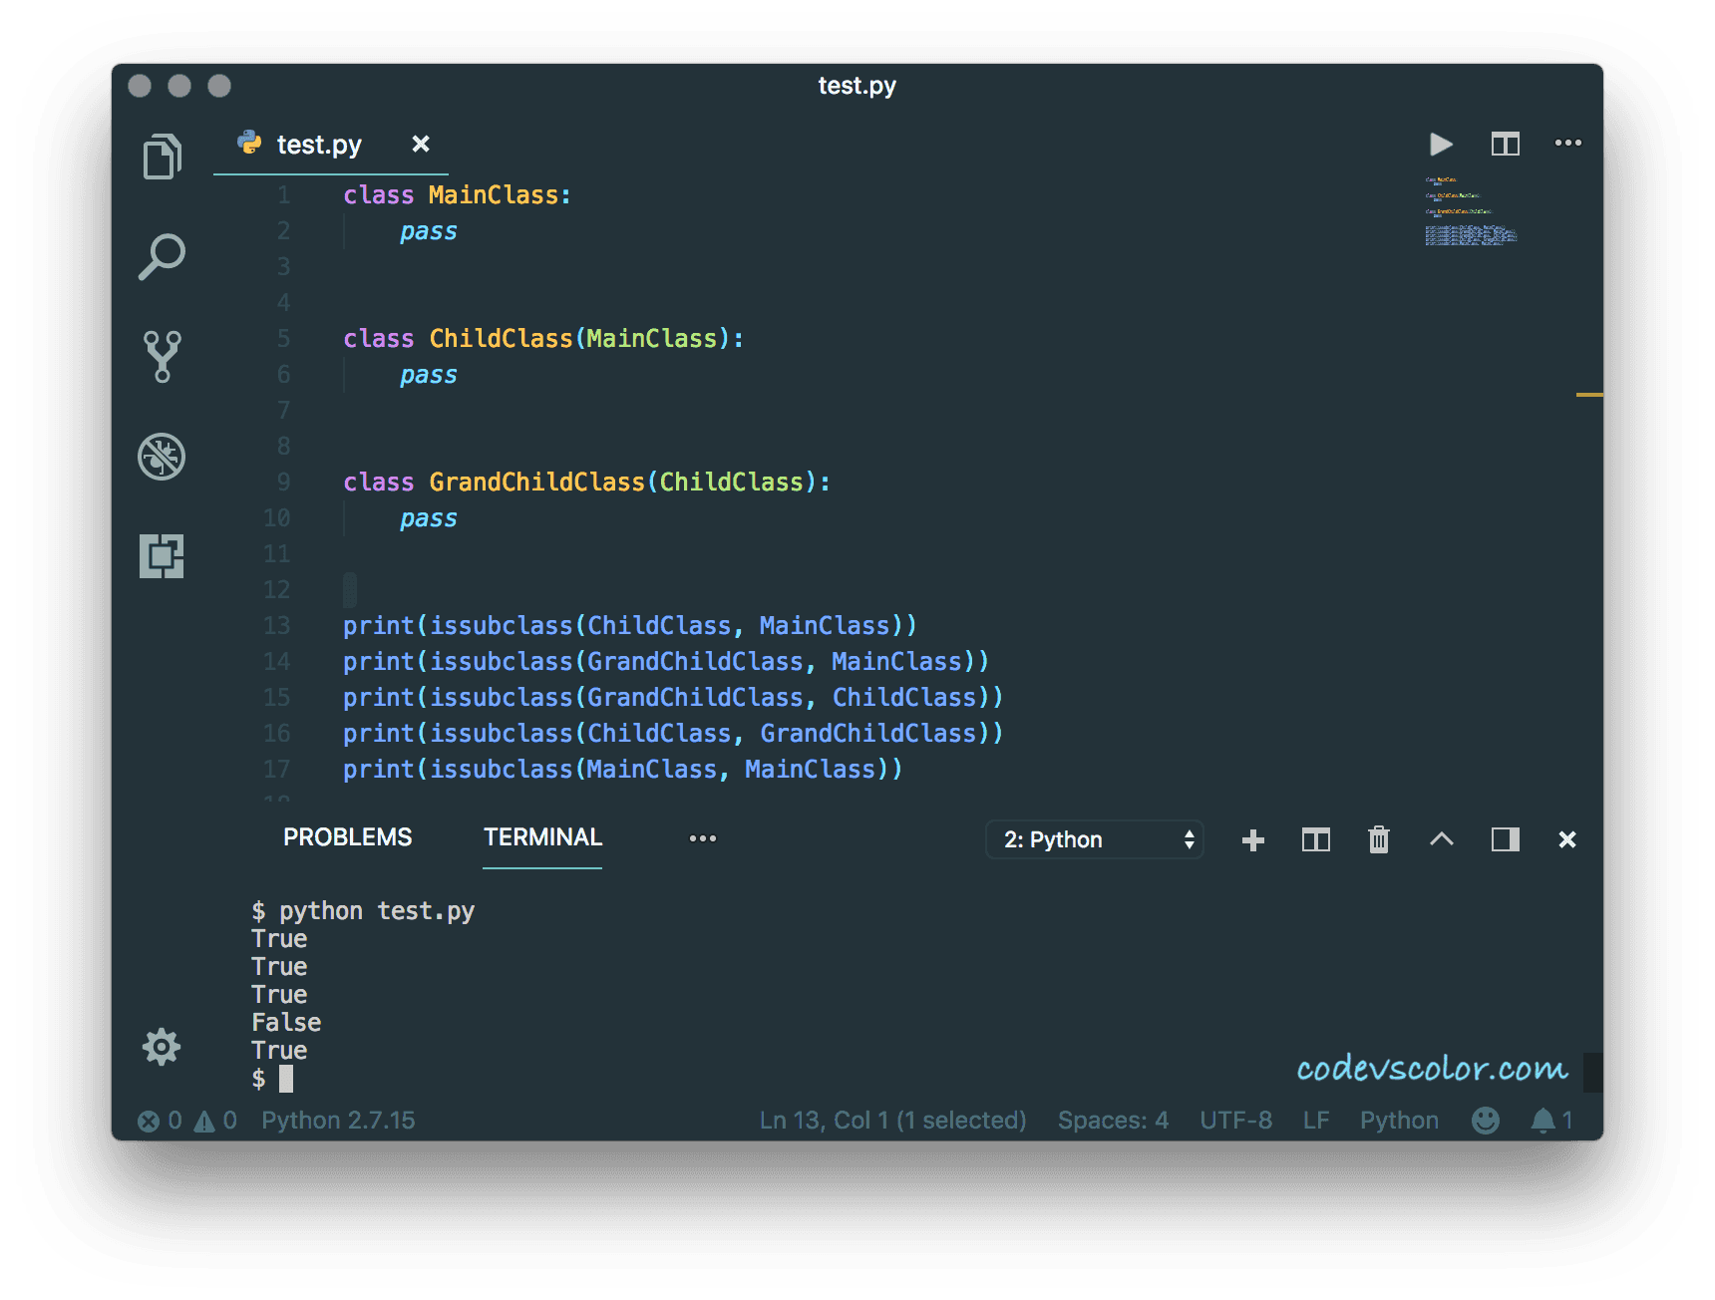Click line 15 'issubclass(GrandChildClass, ChildClass)'
The height and width of the screenshot is (1300, 1715).
(709, 698)
